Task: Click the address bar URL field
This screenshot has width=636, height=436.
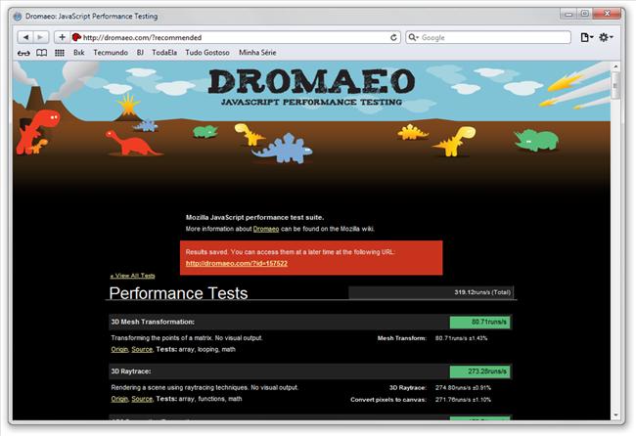Action: click(x=235, y=37)
